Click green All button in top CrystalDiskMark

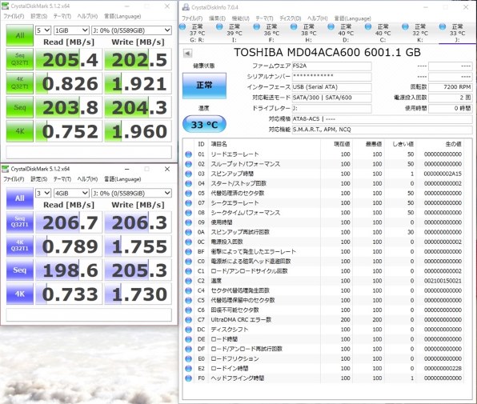pos(20,35)
